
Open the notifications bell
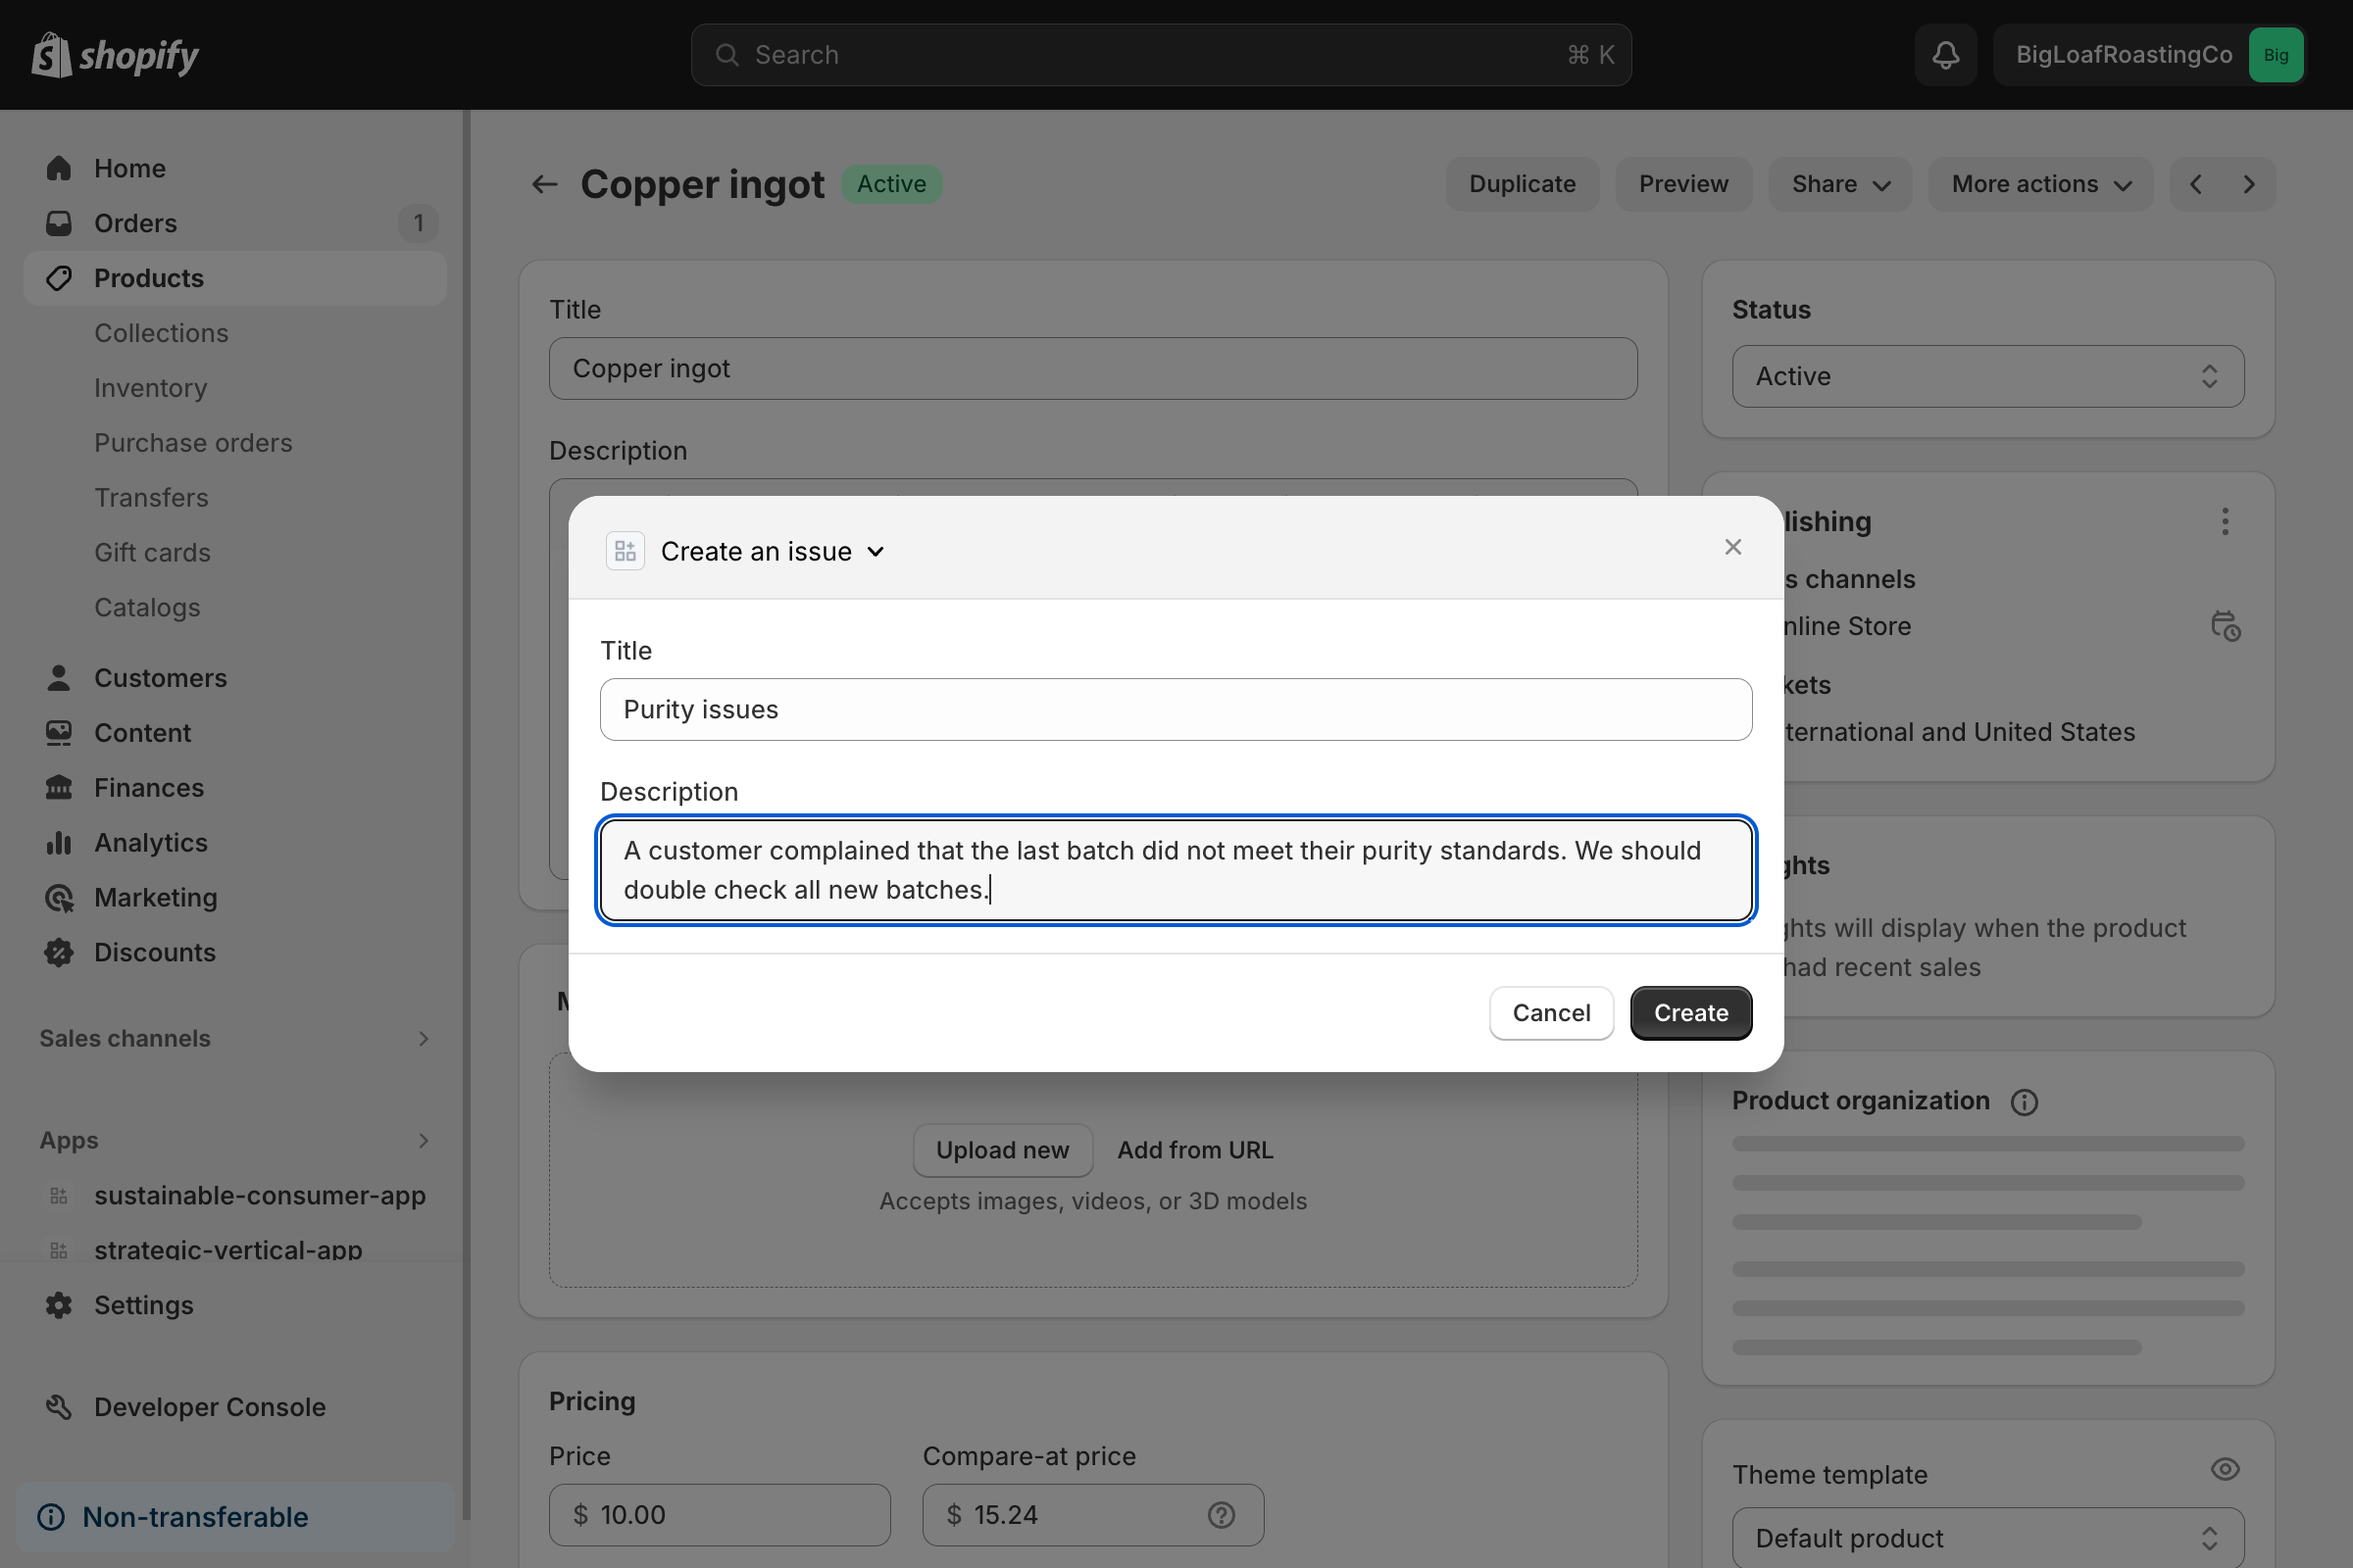(1945, 55)
